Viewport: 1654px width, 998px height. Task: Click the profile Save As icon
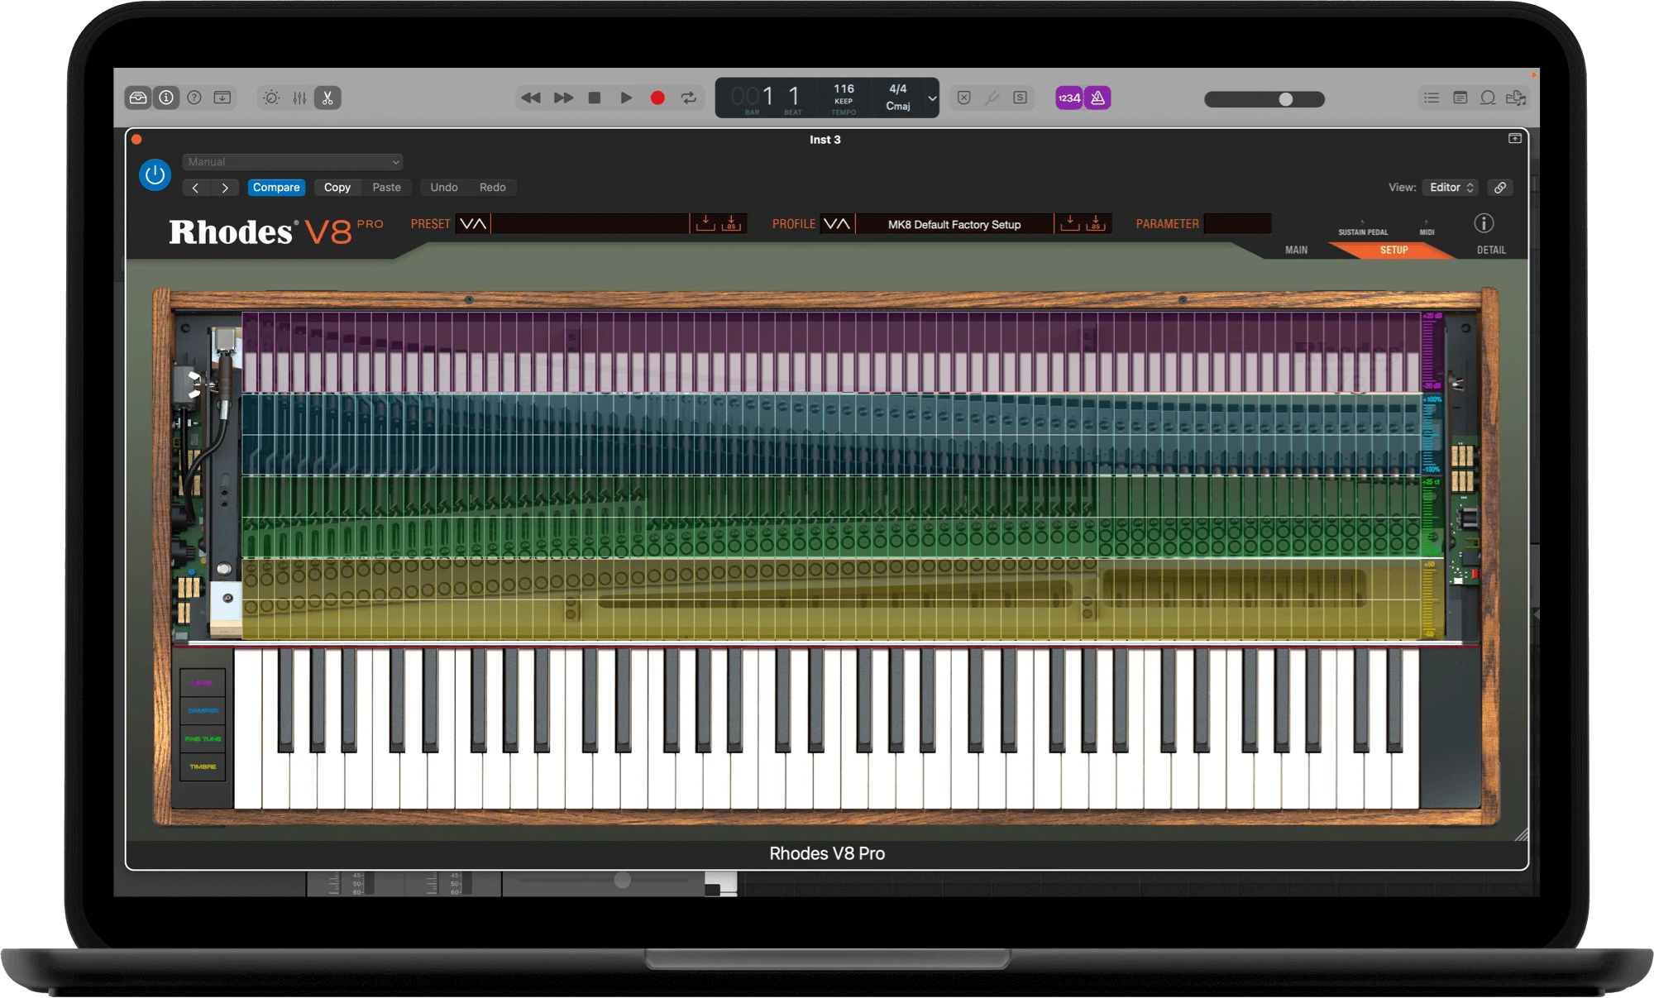coord(1096,223)
